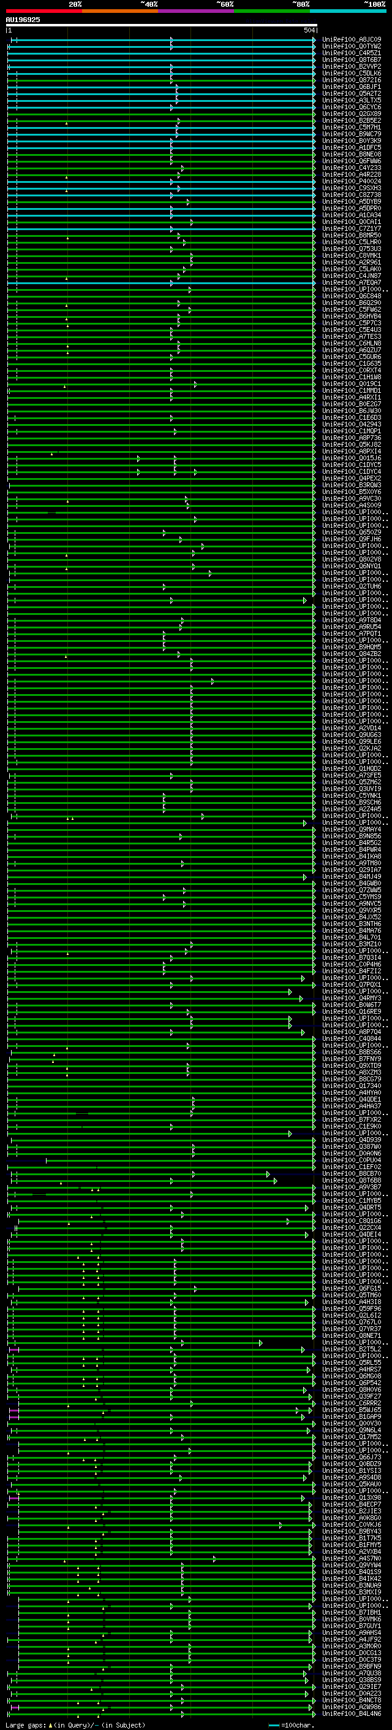This screenshot has width=392, height=1730.
Task: Select the label UniRef100_B7FNY9
Action: (351, 1059)
